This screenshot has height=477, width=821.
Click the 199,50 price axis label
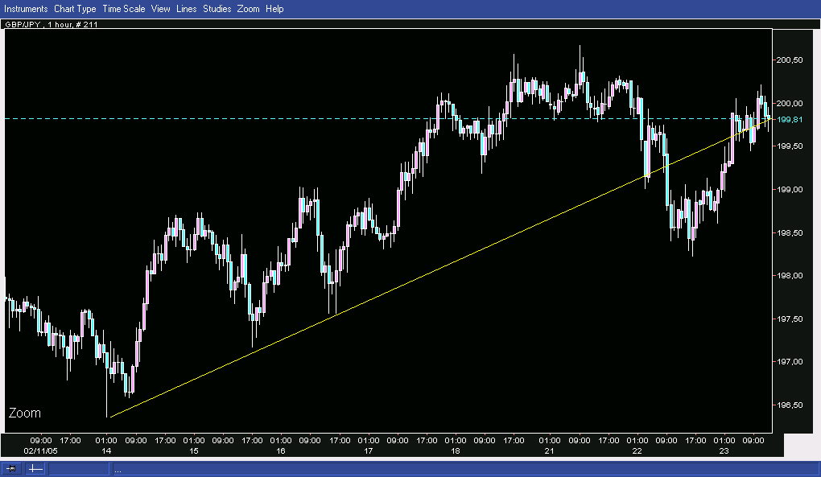click(789, 146)
